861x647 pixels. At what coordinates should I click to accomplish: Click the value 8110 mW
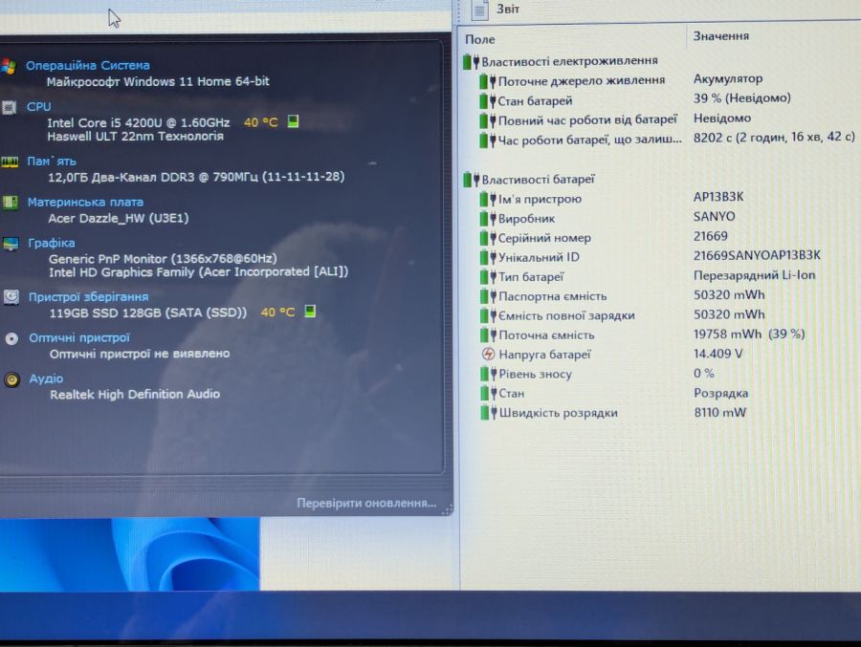[x=719, y=412]
